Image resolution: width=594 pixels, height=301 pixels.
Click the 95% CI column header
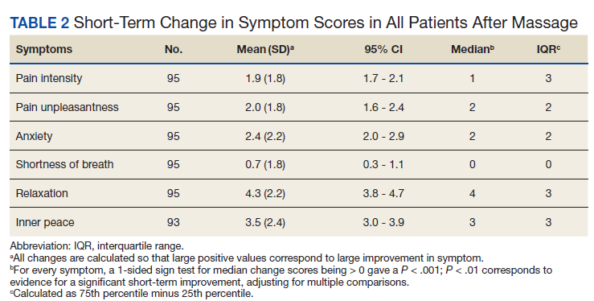tap(383, 49)
